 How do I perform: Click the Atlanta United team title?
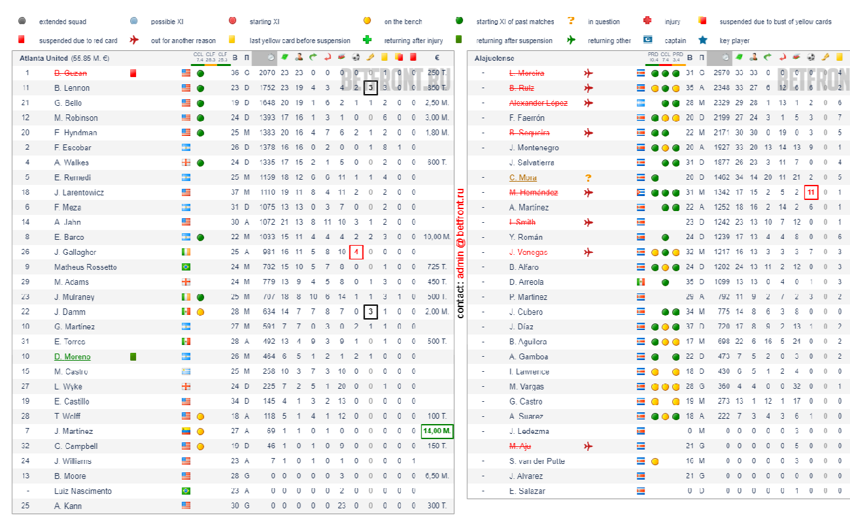45,58
